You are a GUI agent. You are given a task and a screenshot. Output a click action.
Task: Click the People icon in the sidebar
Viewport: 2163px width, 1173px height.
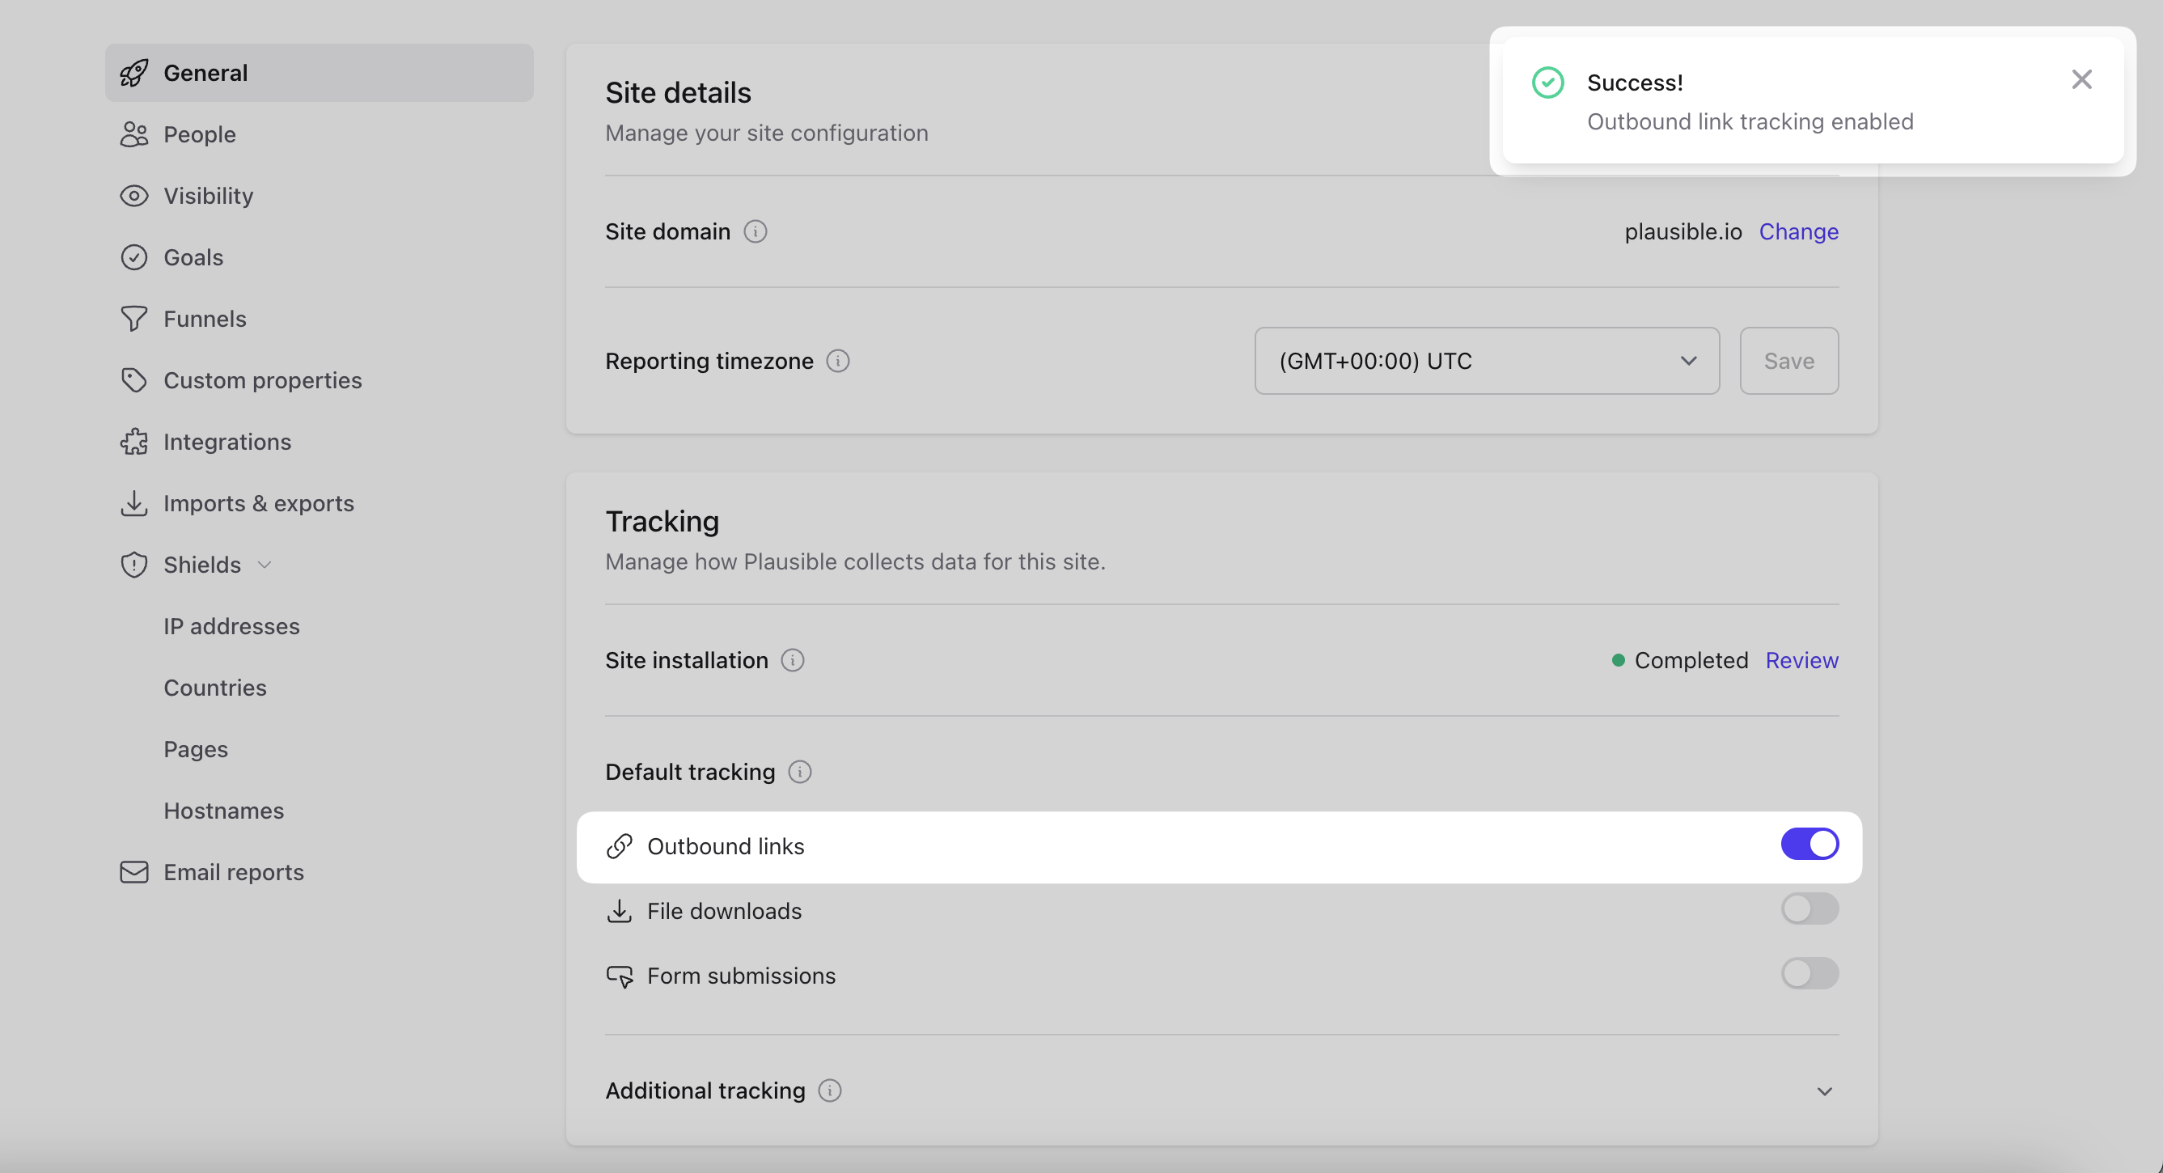pyautogui.click(x=134, y=134)
